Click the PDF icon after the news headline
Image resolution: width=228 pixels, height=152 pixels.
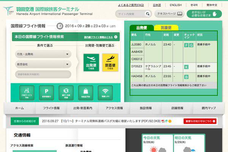click(163, 121)
